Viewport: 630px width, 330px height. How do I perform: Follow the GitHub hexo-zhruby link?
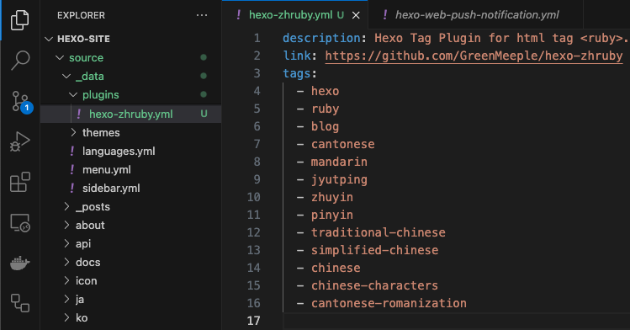tap(474, 56)
